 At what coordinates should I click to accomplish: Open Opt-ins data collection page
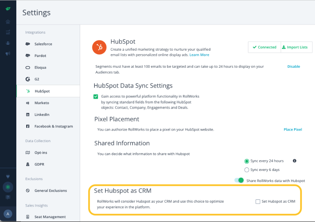coord(48,153)
